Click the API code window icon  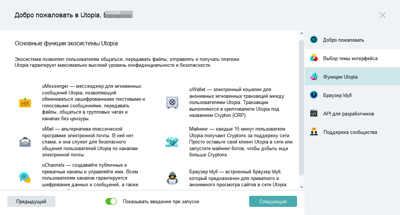314,114
